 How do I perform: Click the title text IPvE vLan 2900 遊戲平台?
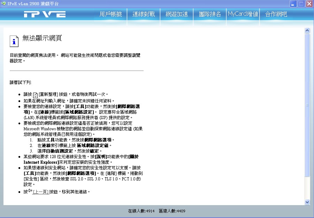33,3
